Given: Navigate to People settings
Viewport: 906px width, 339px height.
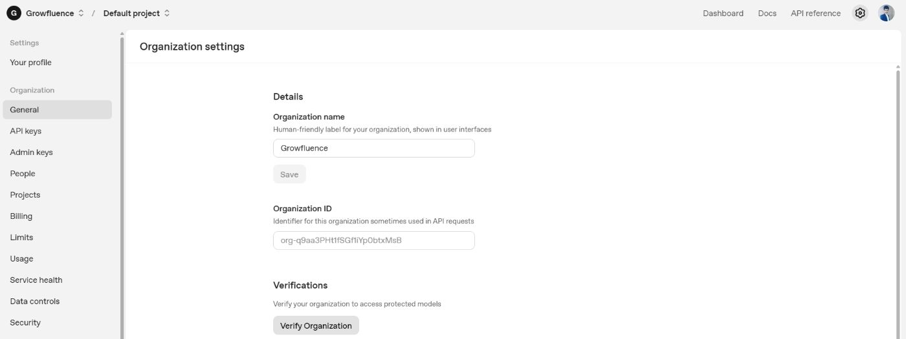Looking at the screenshot, I should [23, 174].
